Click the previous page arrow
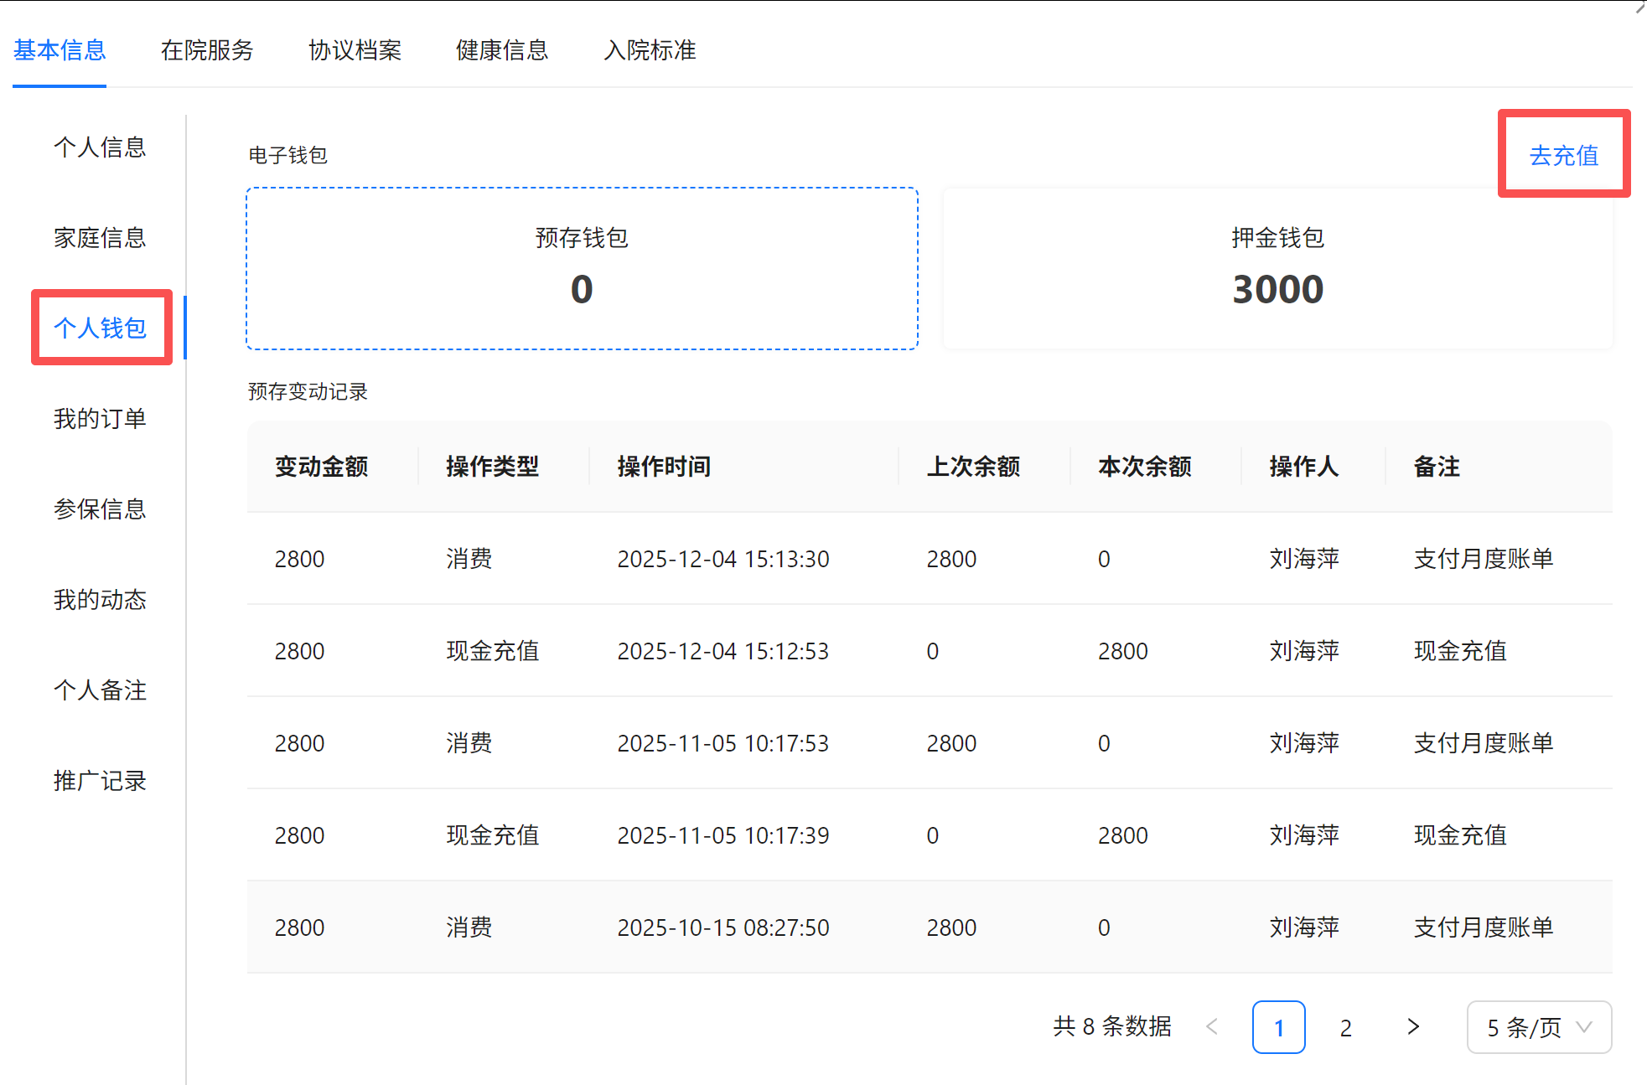This screenshot has height=1085, width=1647. [1212, 1027]
